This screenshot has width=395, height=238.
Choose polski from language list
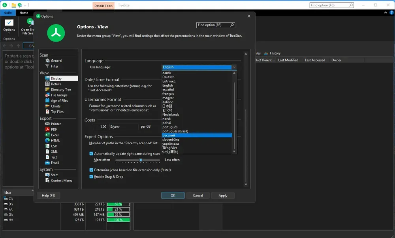[167, 123]
